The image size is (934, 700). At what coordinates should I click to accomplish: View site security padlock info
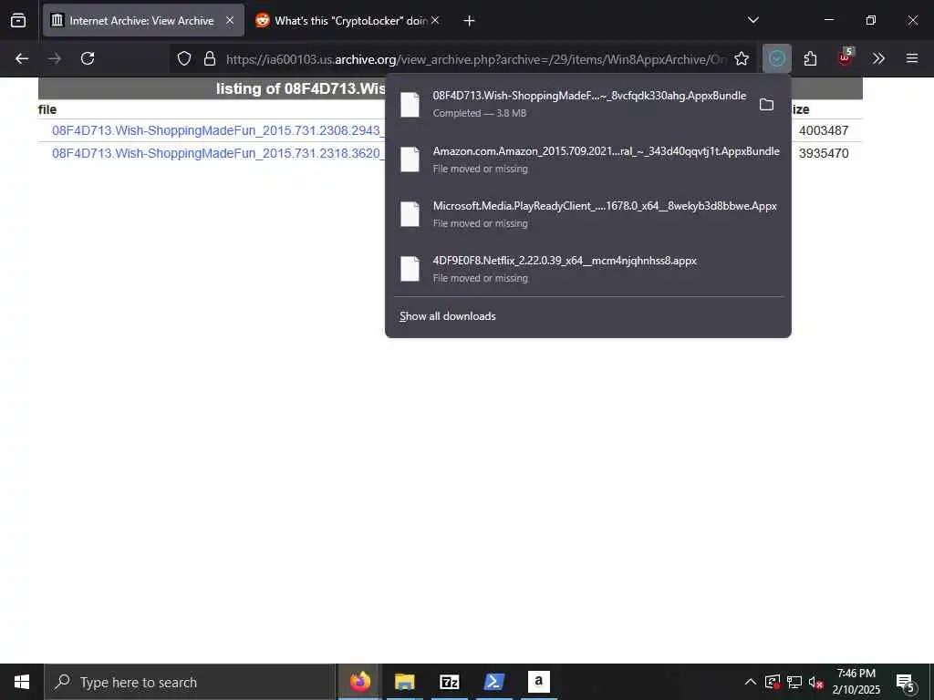point(209,59)
